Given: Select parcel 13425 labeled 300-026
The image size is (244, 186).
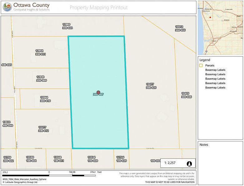Looking at the screenshot, I should point(186,95).
